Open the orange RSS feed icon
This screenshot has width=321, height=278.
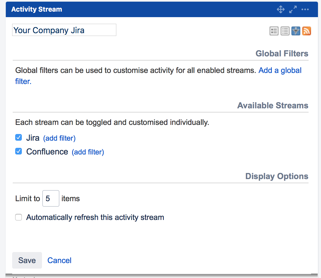(307, 31)
